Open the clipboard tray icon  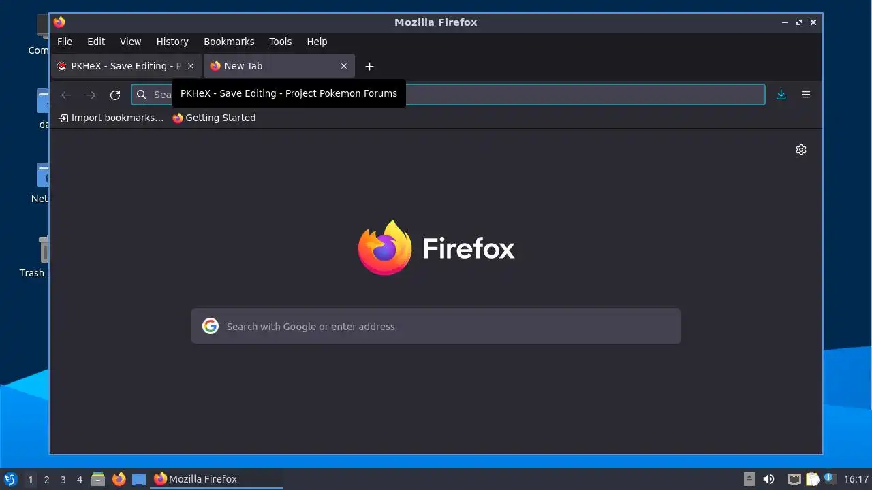pyautogui.click(x=812, y=479)
